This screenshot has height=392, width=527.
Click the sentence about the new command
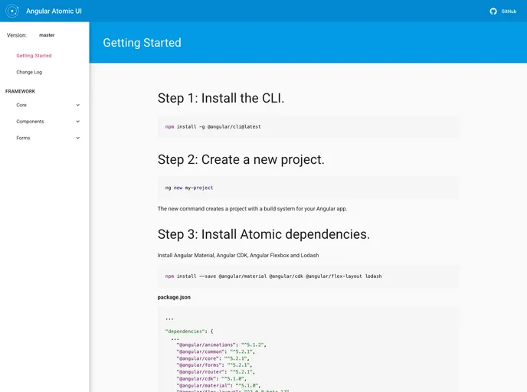tap(252, 208)
